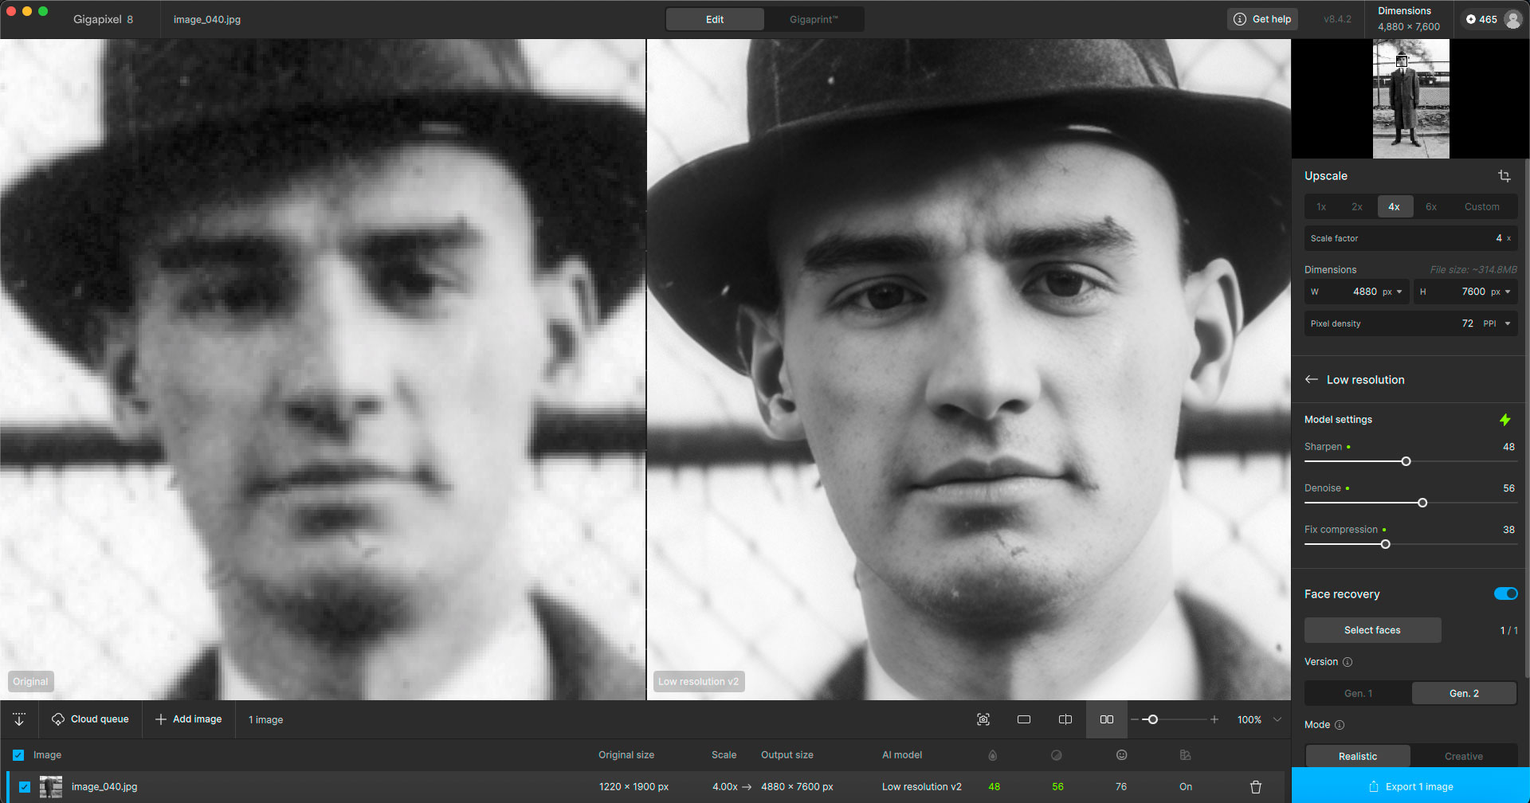Switch to split slider comparison view
The width and height of the screenshot is (1530, 803).
coord(1065,719)
